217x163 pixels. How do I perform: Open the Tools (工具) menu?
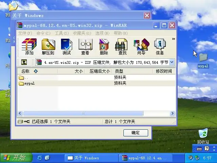click(62, 33)
